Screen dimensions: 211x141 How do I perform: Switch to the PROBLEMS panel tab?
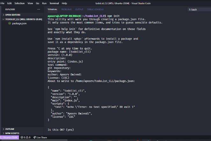66,10
